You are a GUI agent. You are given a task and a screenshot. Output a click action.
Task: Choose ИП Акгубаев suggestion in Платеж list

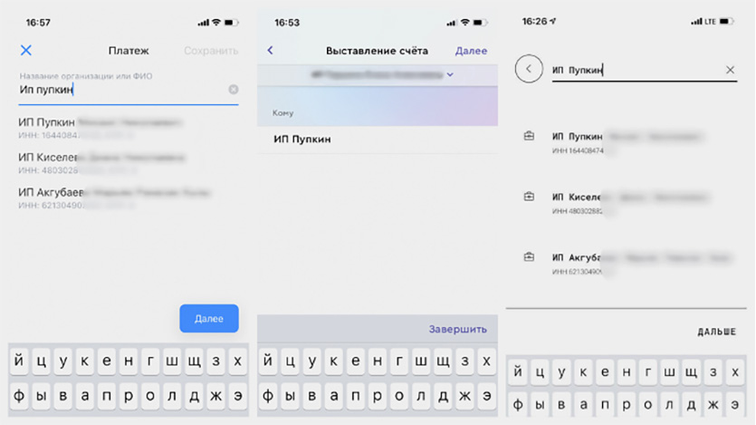pos(129,198)
